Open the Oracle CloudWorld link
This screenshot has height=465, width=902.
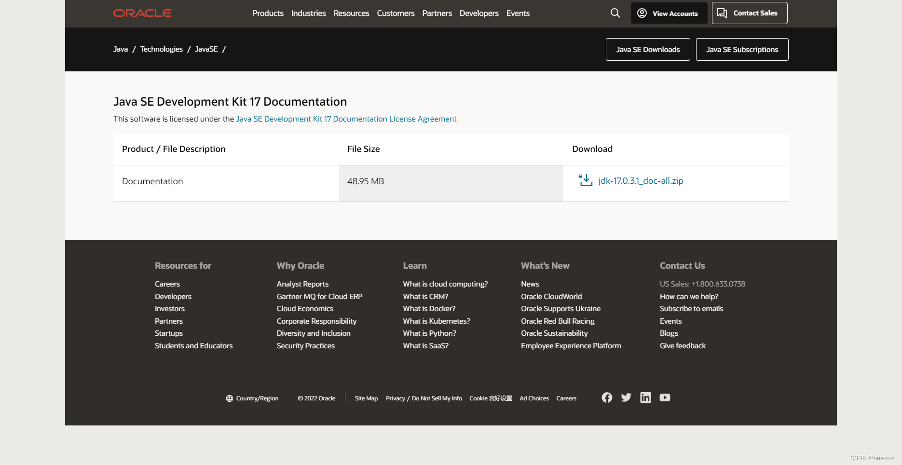pos(551,296)
